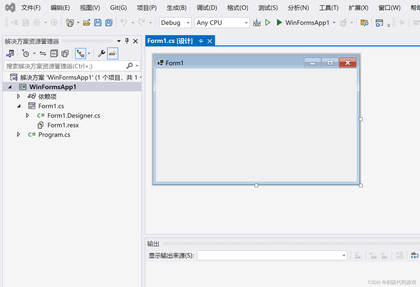Expand the 依赖项 dependencies node
This screenshot has height=287, width=420.
[18, 96]
